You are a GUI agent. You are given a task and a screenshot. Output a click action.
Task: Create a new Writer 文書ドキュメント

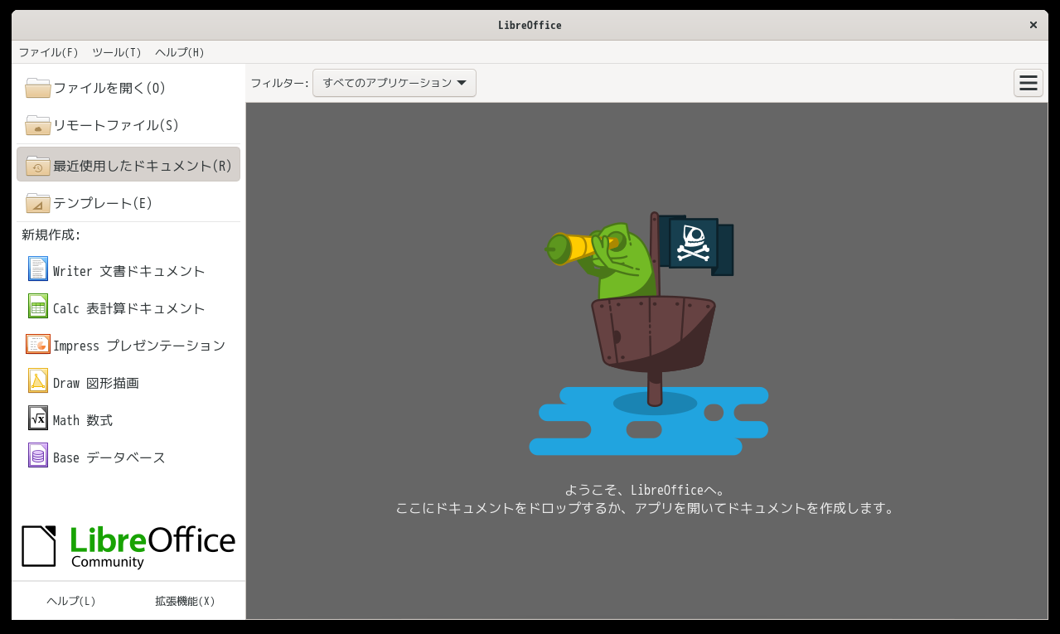(x=128, y=270)
